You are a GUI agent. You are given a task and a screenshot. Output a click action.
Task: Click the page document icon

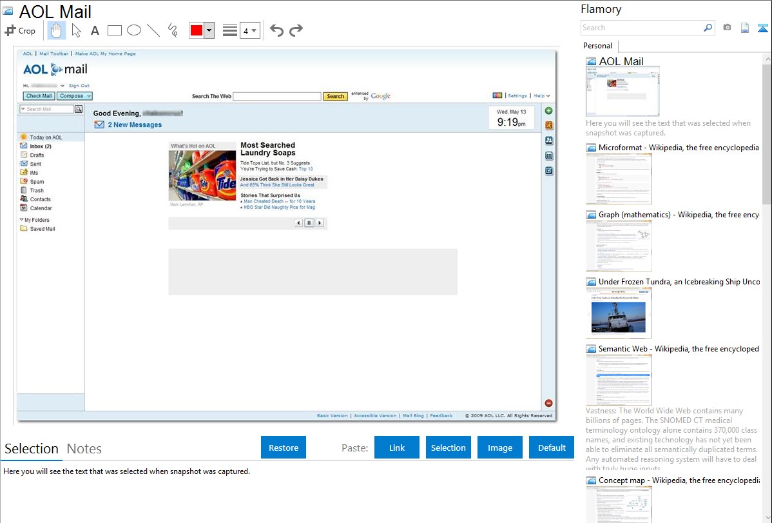[745, 28]
